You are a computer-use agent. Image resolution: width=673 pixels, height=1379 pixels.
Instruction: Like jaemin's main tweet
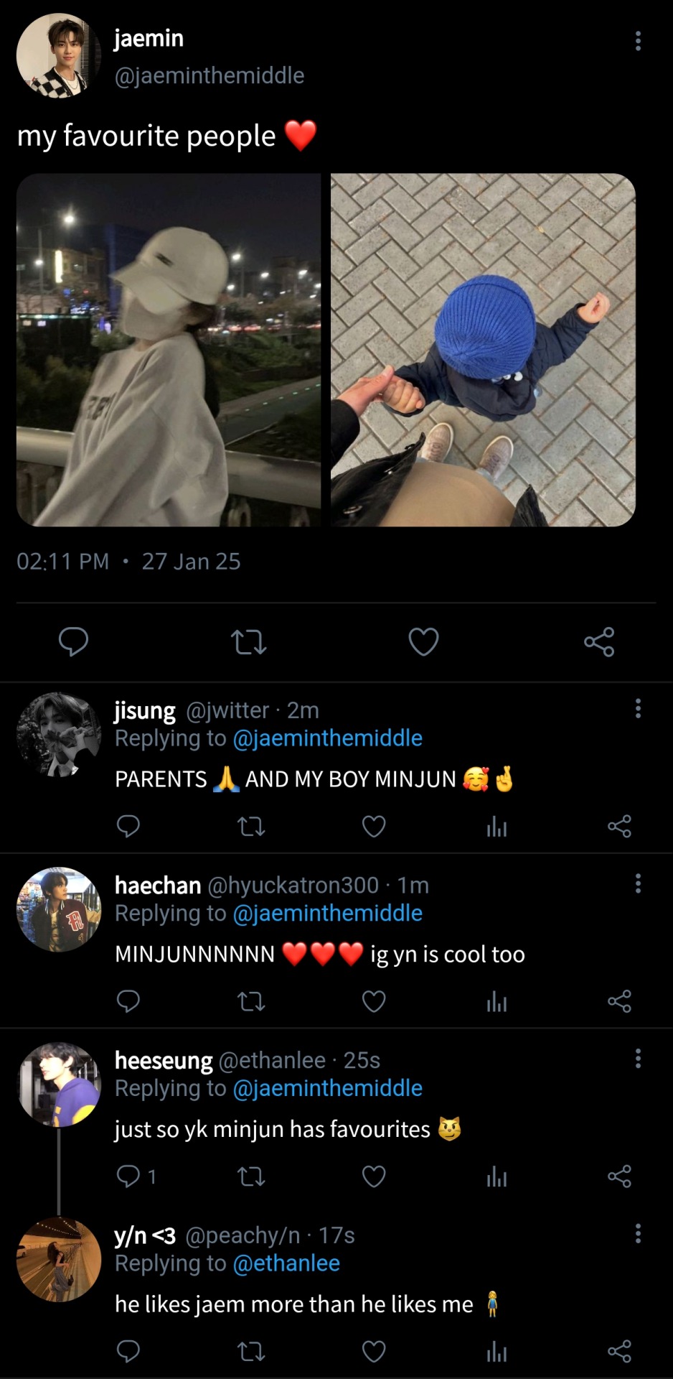(423, 641)
